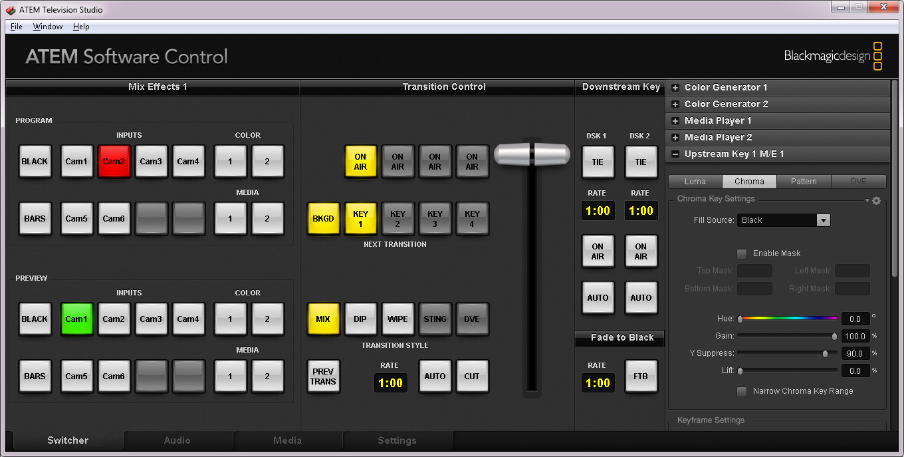Select Cam3 on the Preview bus

point(151,319)
